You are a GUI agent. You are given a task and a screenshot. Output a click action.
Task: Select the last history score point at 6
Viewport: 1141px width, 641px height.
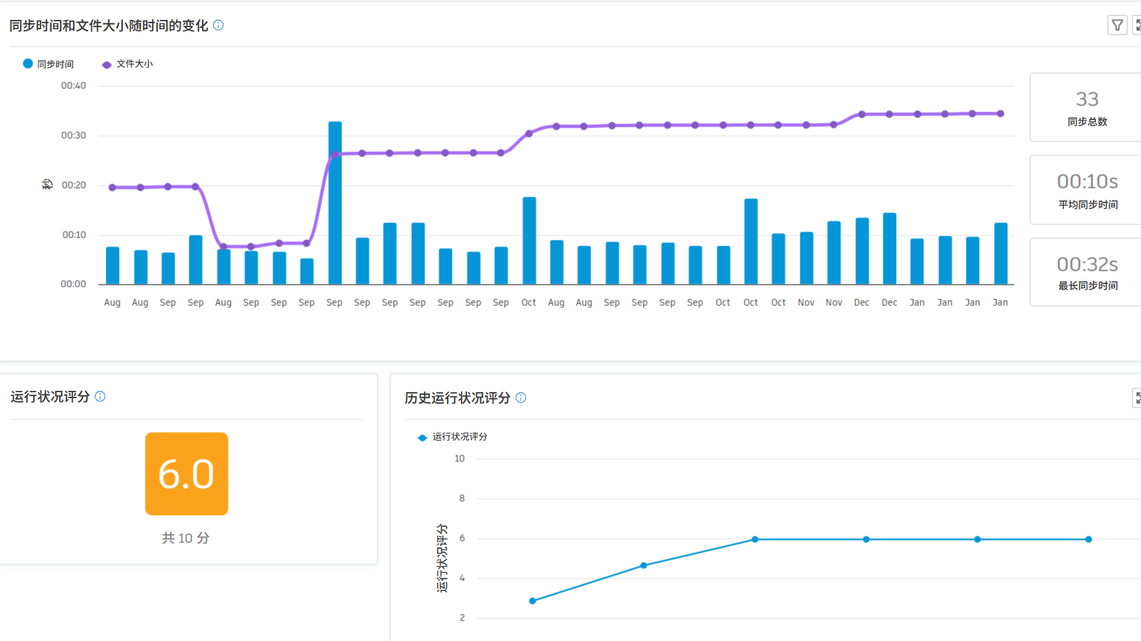pyautogui.click(x=1089, y=539)
